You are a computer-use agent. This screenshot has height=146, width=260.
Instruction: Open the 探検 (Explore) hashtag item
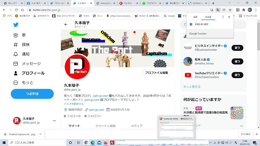(21, 45)
